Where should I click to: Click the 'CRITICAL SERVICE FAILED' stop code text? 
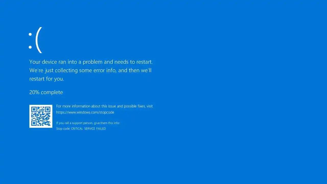[88, 129]
